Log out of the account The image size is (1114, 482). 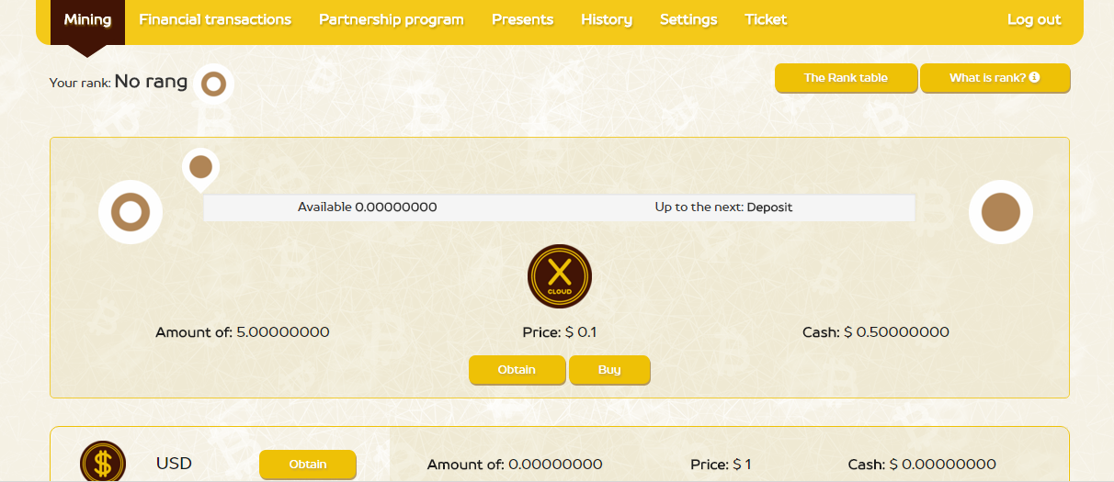pos(1034,19)
